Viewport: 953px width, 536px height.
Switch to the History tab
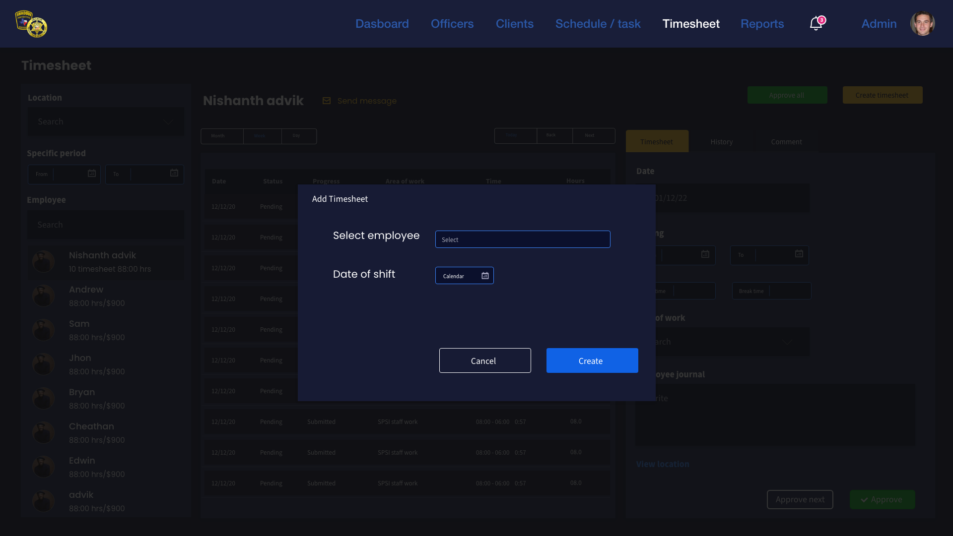[721, 142]
